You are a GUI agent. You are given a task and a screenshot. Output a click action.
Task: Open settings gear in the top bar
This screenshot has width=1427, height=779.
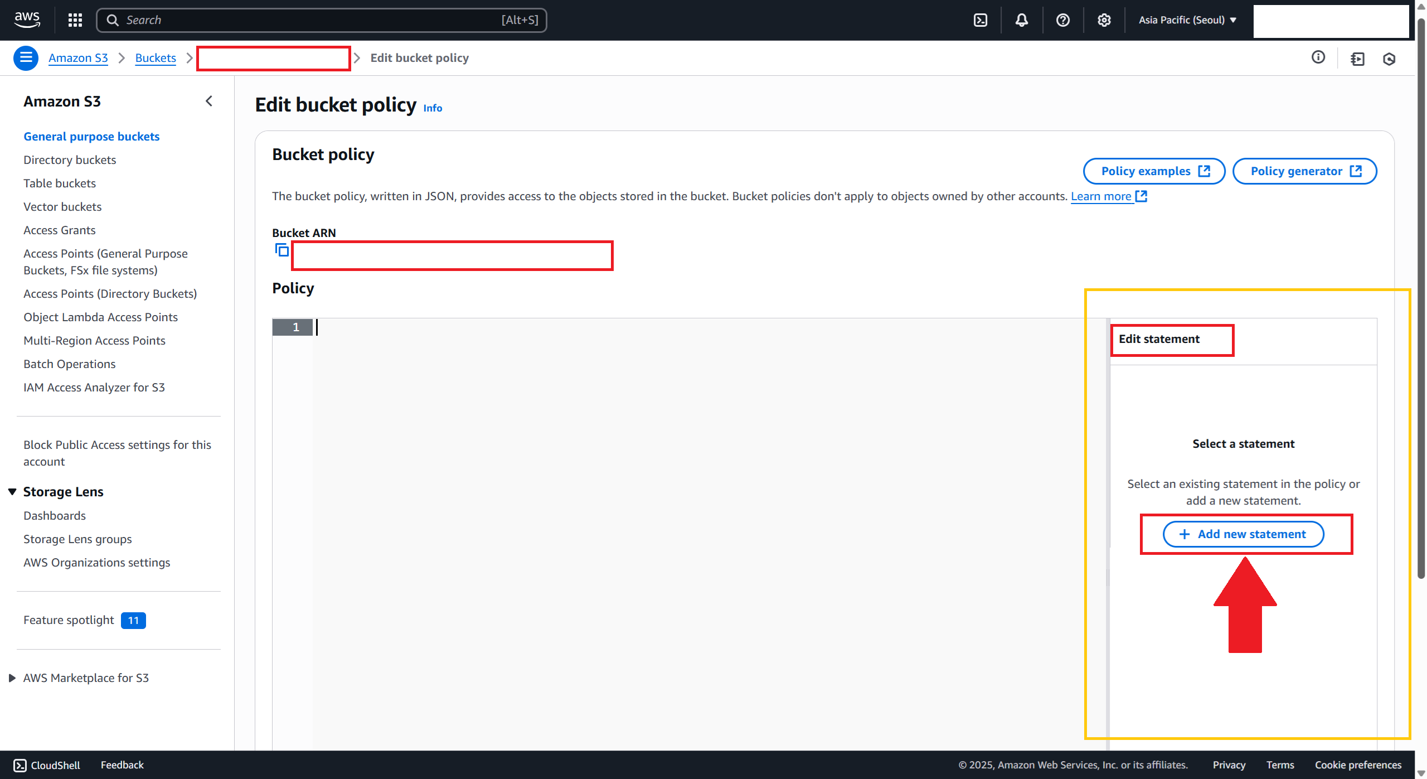coord(1104,20)
